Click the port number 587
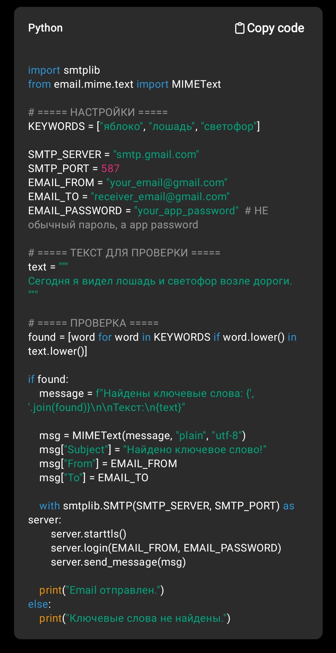336x653 pixels. pyautogui.click(x=110, y=169)
